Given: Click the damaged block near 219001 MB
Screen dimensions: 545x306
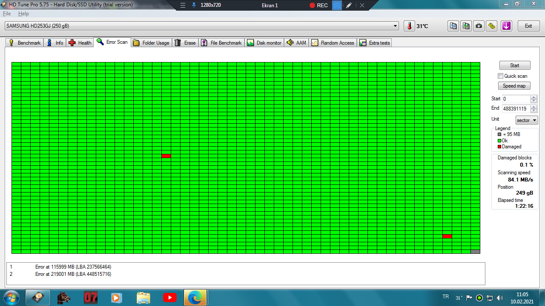Looking at the screenshot, I should pyautogui.click(x=447, y=236).
